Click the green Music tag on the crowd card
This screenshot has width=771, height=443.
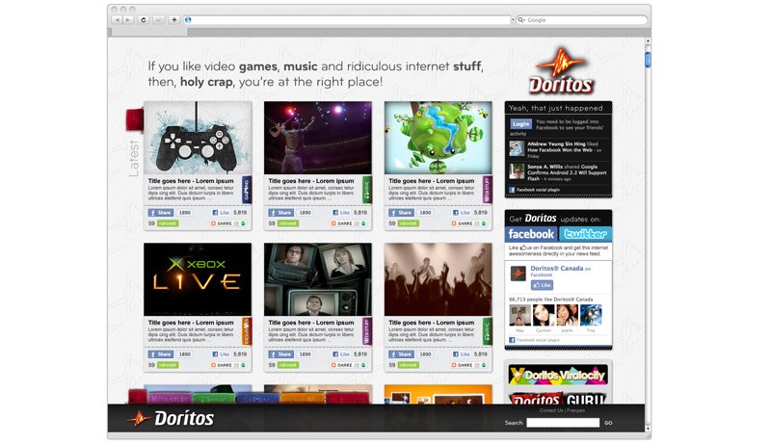(487, 331)
